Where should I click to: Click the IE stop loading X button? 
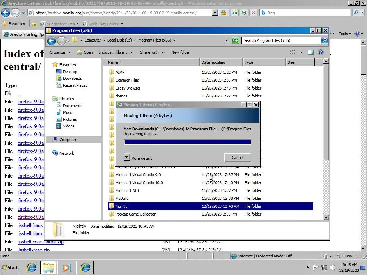click(253, 13)
